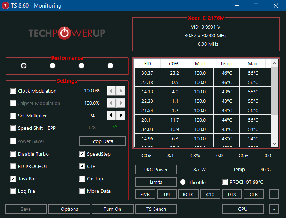Increase Chipset Modulation with right arrow
The width and height of the screenshot is (286, 218).
pos(120,103)
